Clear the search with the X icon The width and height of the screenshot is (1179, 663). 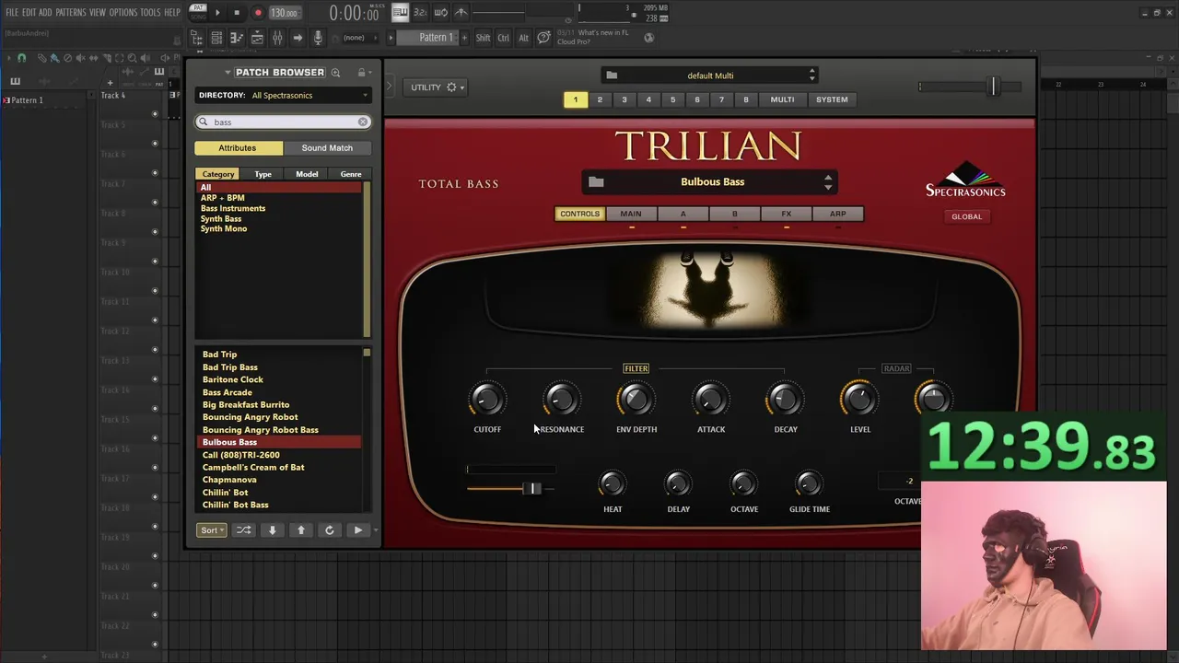(x=363, y=122)
